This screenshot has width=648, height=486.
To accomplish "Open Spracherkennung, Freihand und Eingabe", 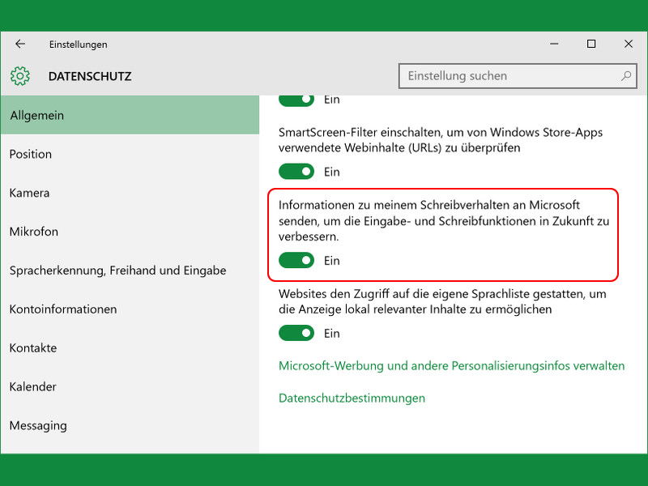I will pos(130,271).
